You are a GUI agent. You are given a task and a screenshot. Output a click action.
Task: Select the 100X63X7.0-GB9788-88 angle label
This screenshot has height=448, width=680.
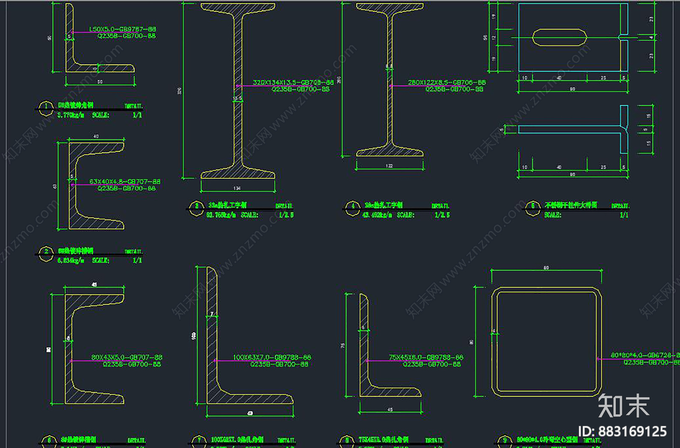[x=272, y=357]
